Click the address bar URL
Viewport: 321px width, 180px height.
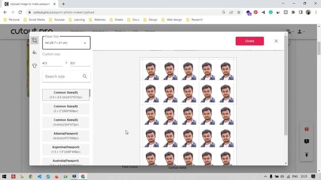(64, 12)
